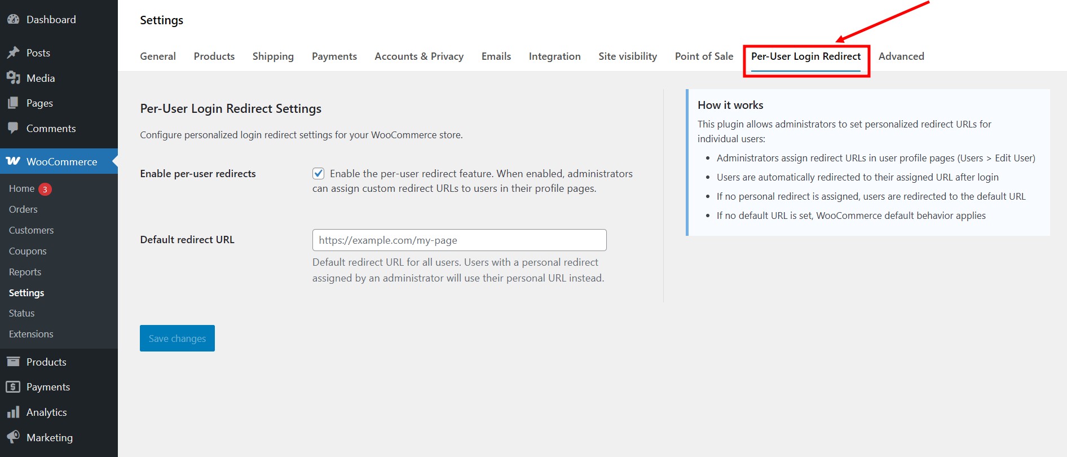Click the Comments speech bubble icon
Viewport: 1067px width, 457px height.
coord(13,128)
